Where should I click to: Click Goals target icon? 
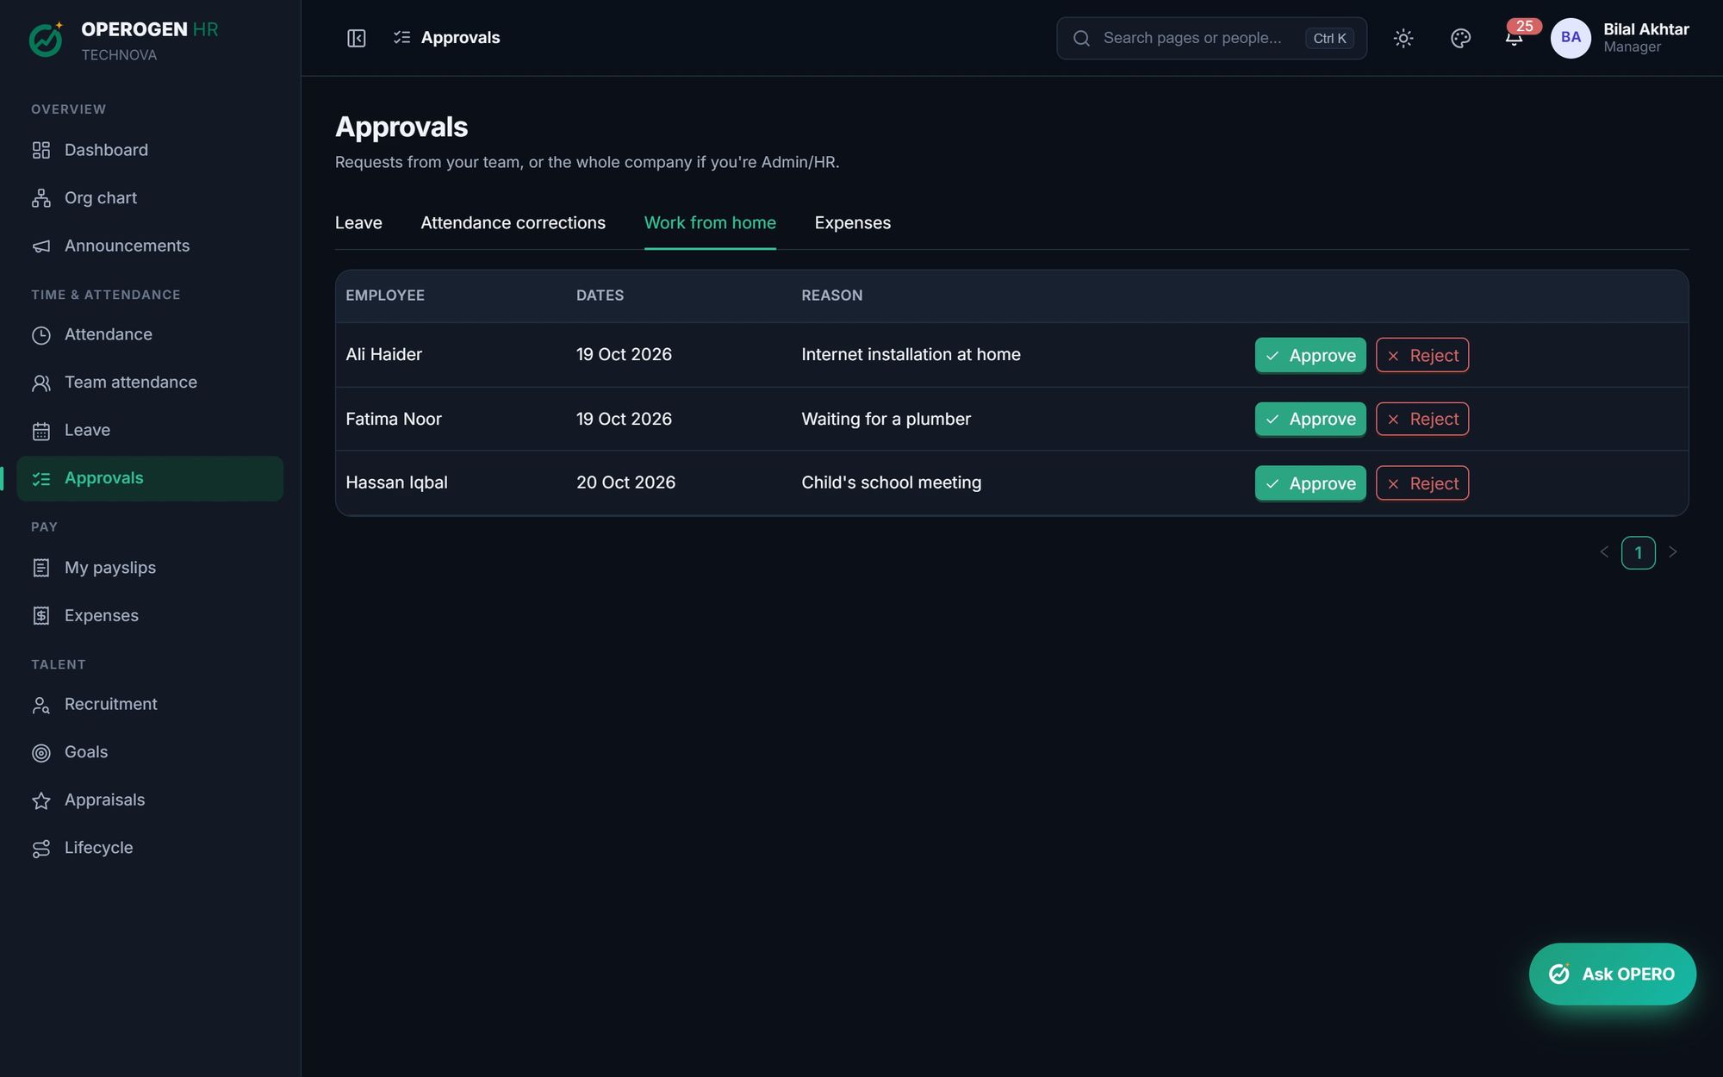[x=41, y=753]
